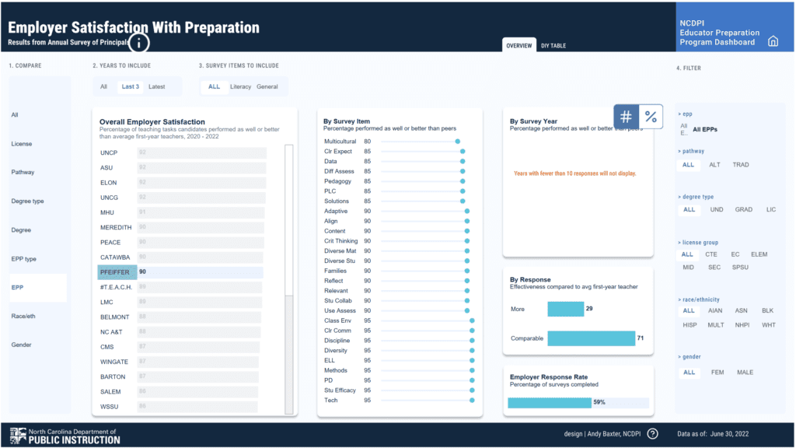Filter license group to SPSU
Image resolution: width=796 pixels, height=448 pixels.
click(x=740, y=268)
